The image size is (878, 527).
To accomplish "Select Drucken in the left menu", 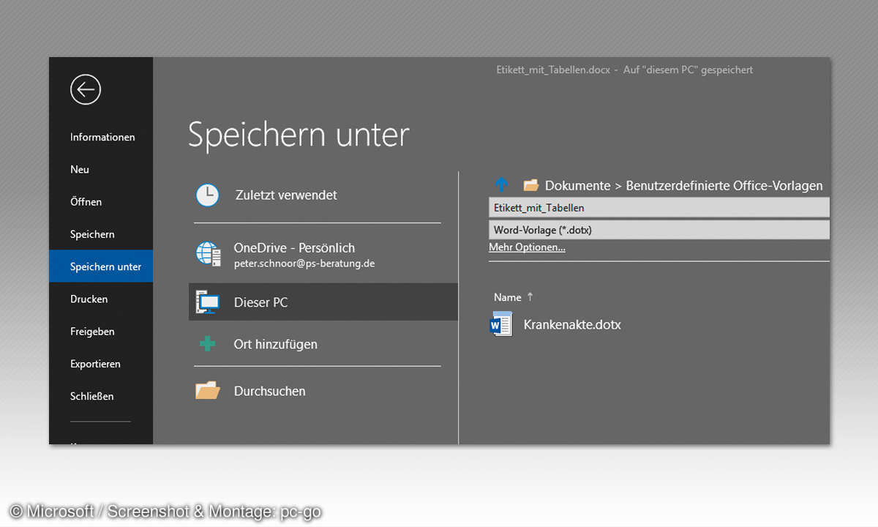I will 89,299.
